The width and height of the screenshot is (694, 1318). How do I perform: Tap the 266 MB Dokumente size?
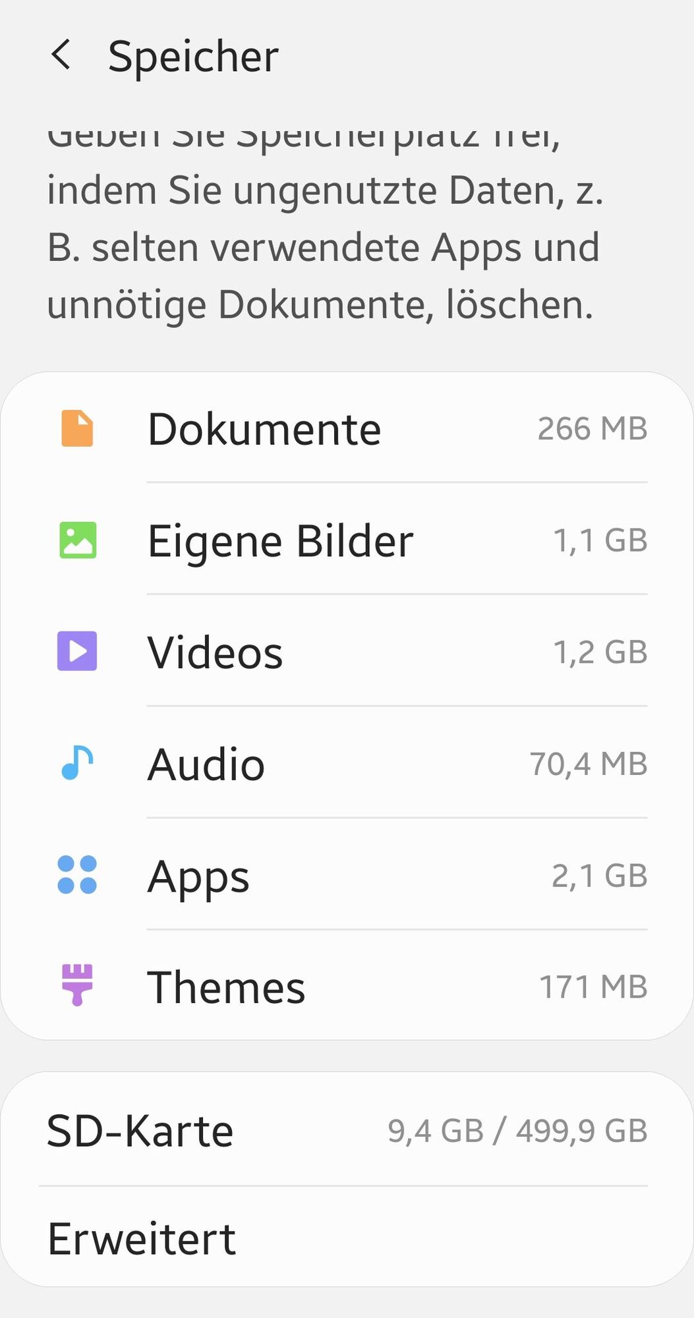pyautogui.click(x=593, y=428)
